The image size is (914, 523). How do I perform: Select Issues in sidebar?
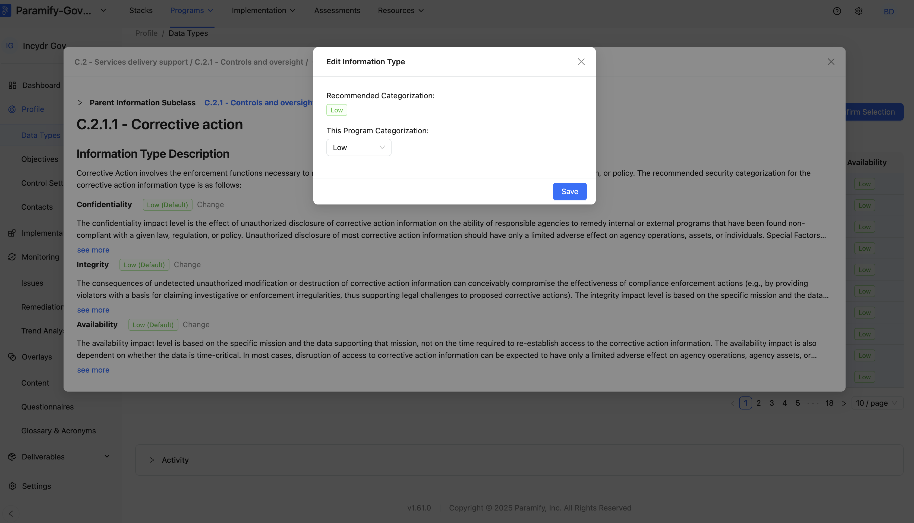point(32,283)
